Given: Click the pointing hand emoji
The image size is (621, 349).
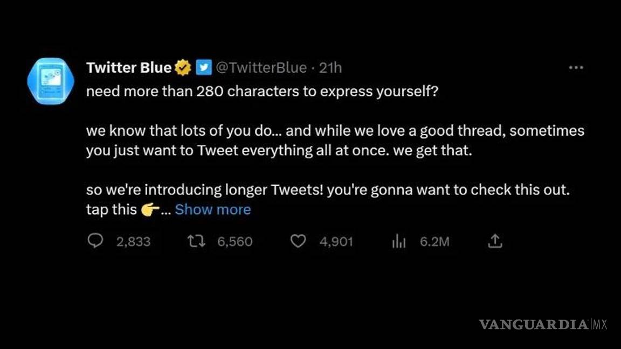Looking at the screenshot, I should pyautogui.click(x=150, y=210).
